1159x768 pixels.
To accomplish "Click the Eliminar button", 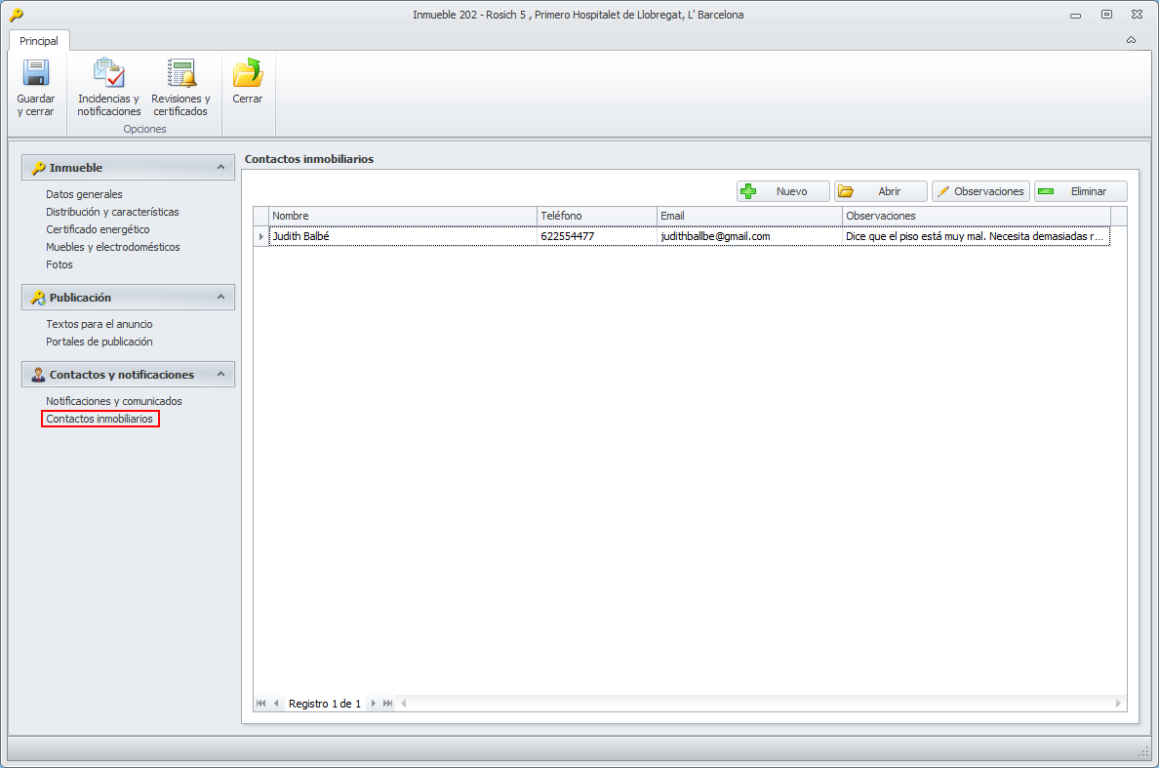I will coord(1081,191).
